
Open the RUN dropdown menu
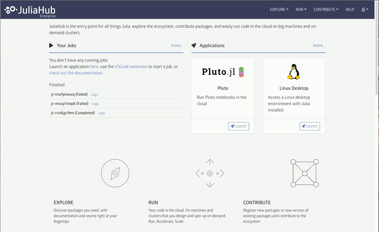pyautogui.click(x=301, y=10)
